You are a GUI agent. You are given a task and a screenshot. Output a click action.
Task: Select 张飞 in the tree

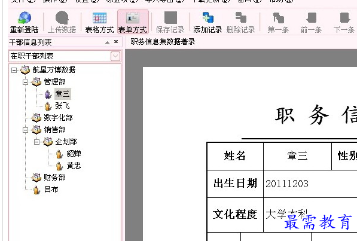pos(62,106)
